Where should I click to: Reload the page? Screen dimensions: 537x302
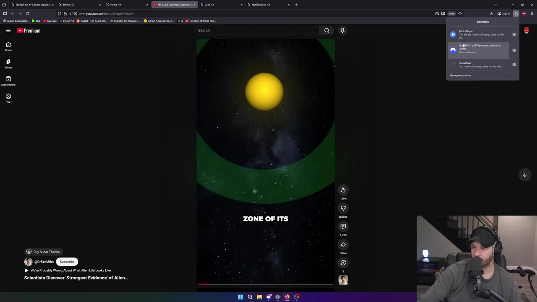coord(28,13)
